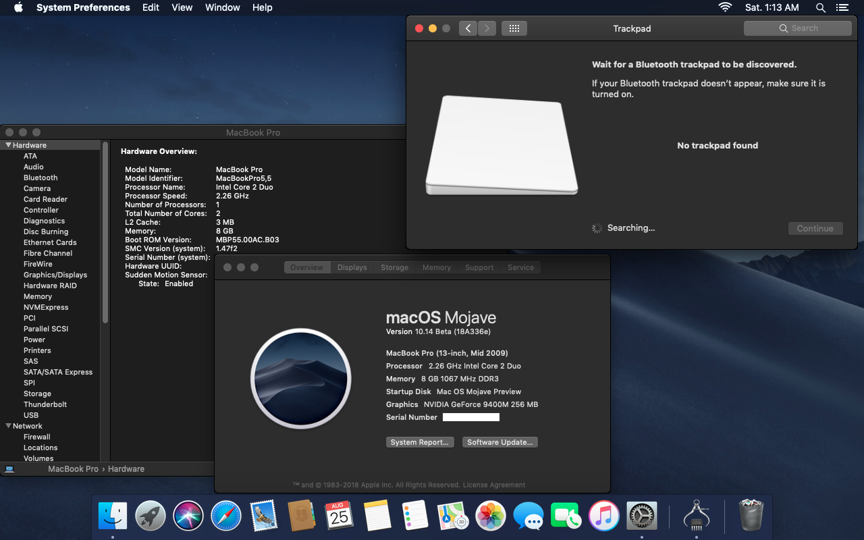Collapse the Hardware section in sidebar

(9, 145)
